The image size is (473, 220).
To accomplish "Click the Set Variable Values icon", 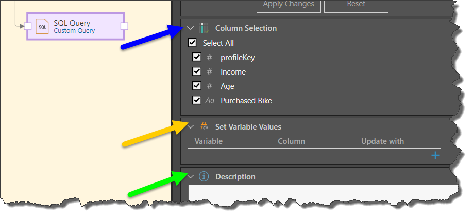I will click(204, 126).
